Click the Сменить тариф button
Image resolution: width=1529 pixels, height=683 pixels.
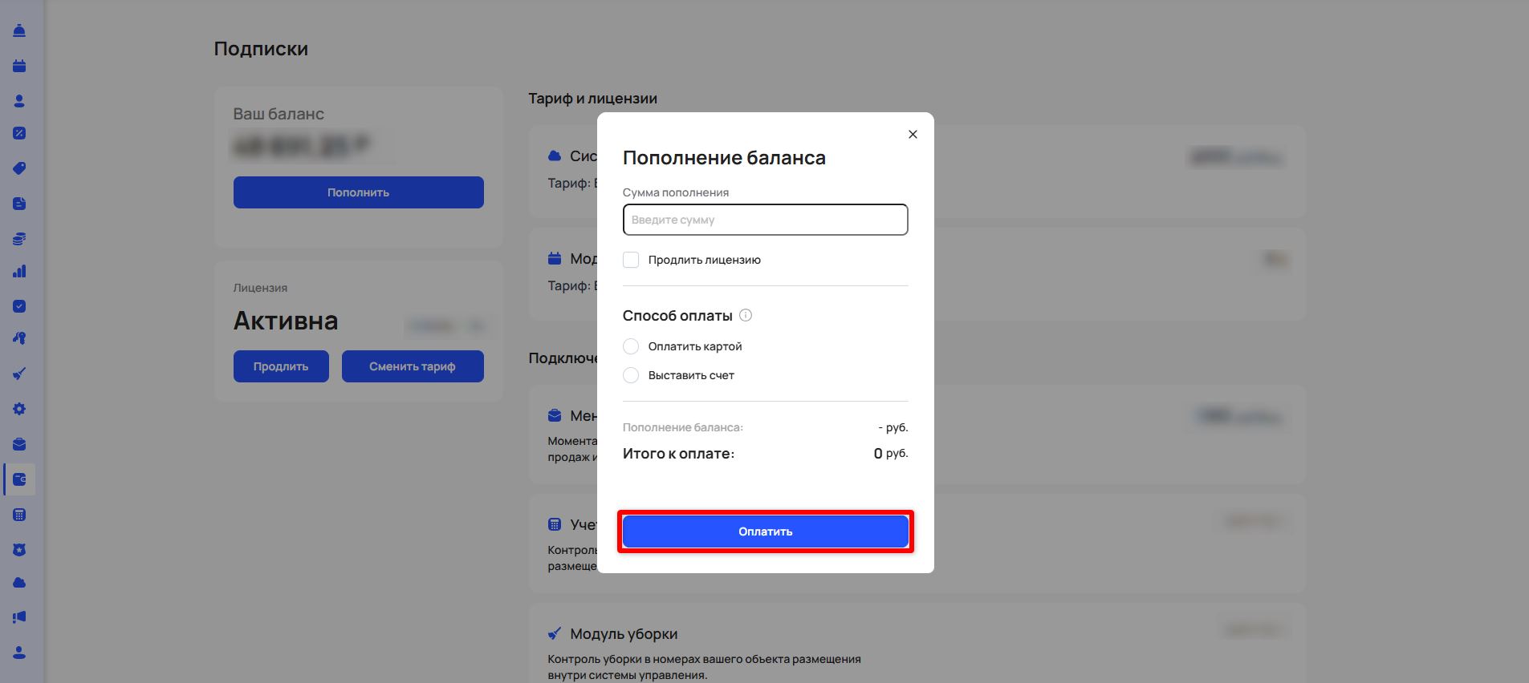412,366
